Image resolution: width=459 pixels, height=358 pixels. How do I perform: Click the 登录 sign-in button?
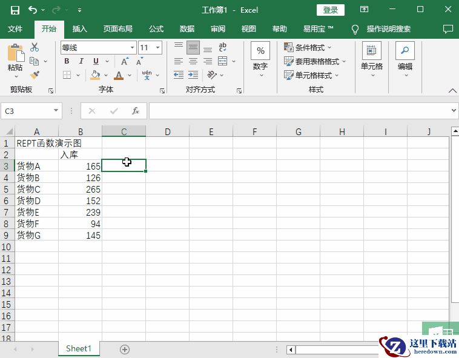point(330,10)
